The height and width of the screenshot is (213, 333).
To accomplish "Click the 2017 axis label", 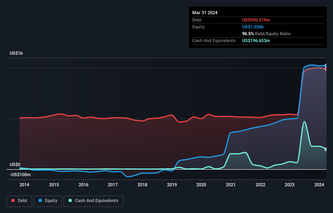I will coord(113,185).
